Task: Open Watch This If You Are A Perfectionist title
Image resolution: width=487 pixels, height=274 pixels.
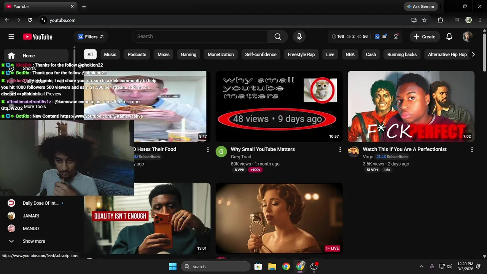Action: pos(405,149)
